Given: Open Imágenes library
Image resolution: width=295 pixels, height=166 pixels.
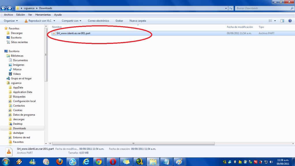Looking at the screenshot, I should (19, 65).
